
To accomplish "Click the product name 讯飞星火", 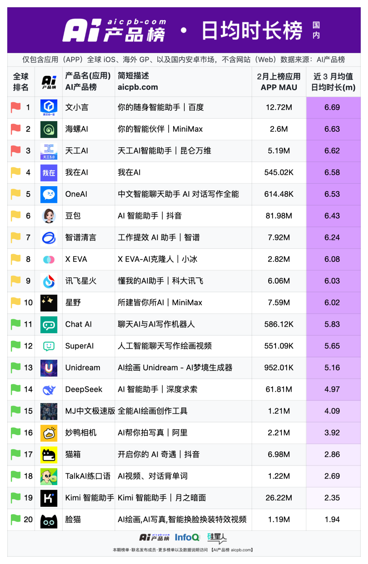I will pos(81,281).
